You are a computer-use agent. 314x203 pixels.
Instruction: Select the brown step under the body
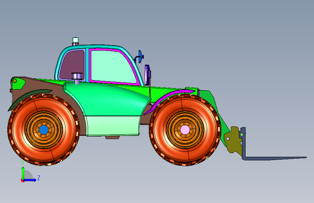click(x=112, y=137)
